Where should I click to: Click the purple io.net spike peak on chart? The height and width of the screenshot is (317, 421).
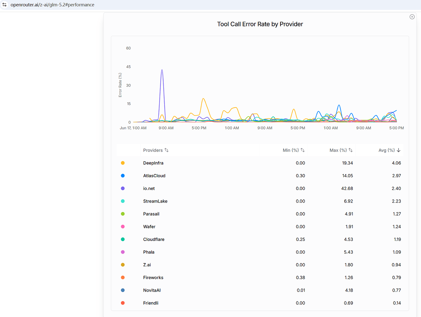tap(162, 70)
